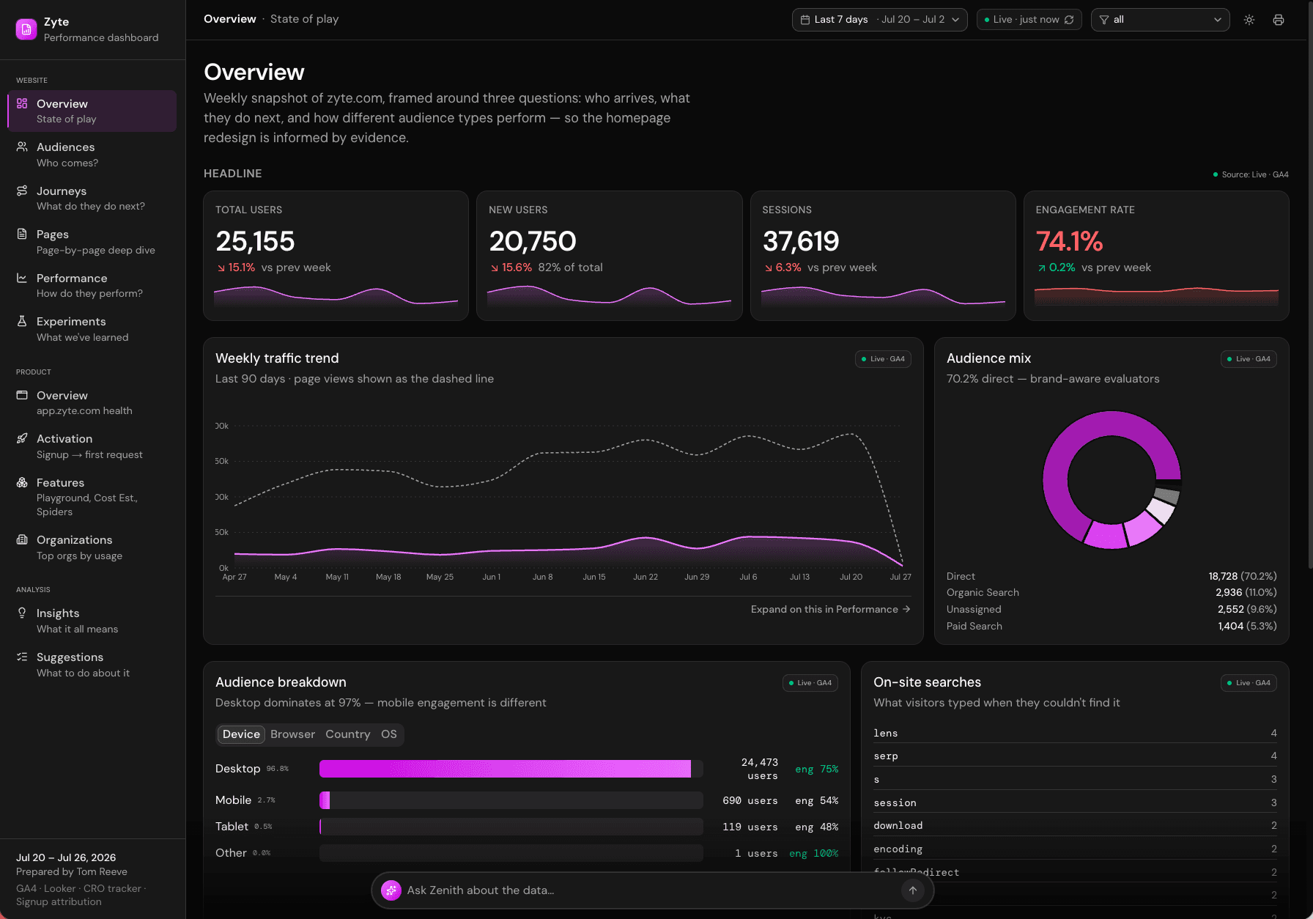Open Suggestions 'What to do about it'
The image size is (1313, 919).
pyautogui.click(x=92, y=665)
